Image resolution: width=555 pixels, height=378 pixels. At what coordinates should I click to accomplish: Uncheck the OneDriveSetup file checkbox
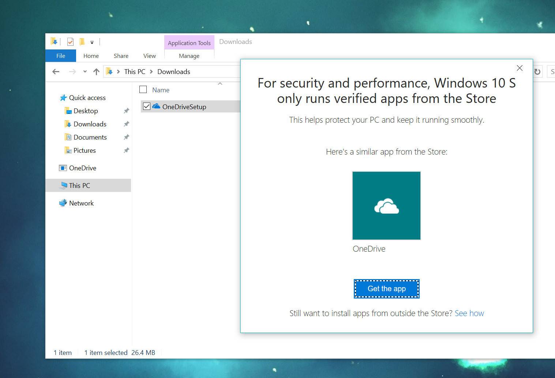tap(147, 106)
